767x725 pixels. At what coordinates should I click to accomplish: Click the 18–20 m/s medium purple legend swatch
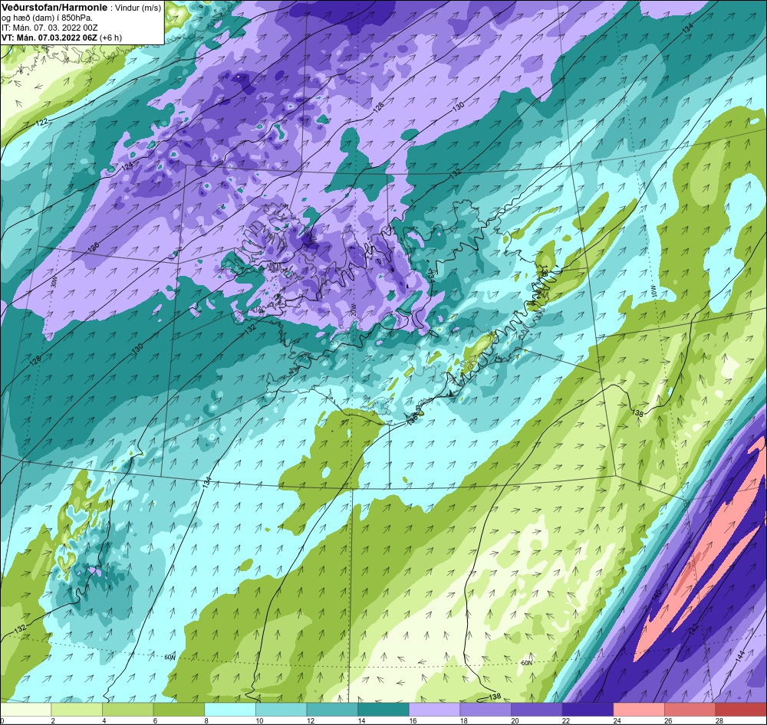click(486, 710)
